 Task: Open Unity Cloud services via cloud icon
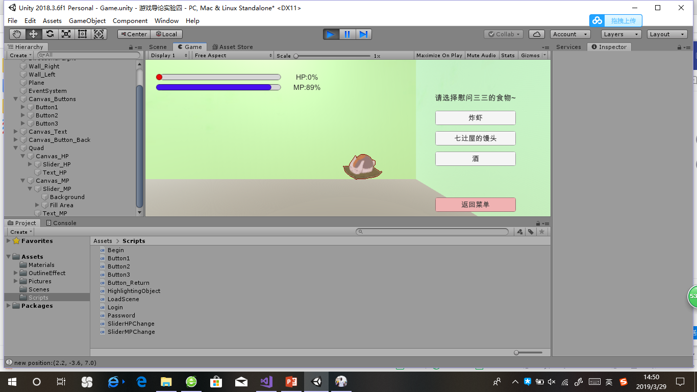point(536,34)
